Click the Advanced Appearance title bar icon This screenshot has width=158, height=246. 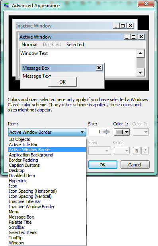[6, 6]
